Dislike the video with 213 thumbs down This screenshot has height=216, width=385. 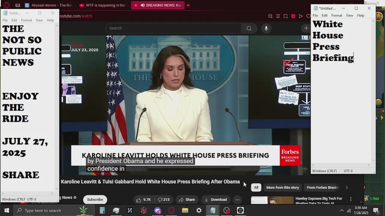tap(164, 199)
